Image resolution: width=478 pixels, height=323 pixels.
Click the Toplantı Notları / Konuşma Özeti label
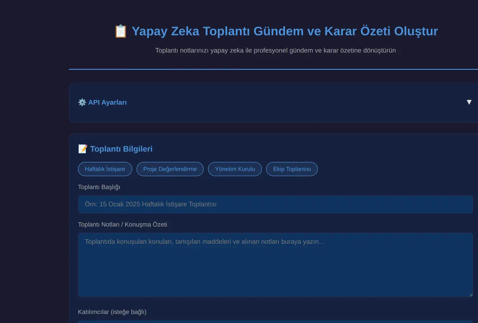click(x=123, y=224)
